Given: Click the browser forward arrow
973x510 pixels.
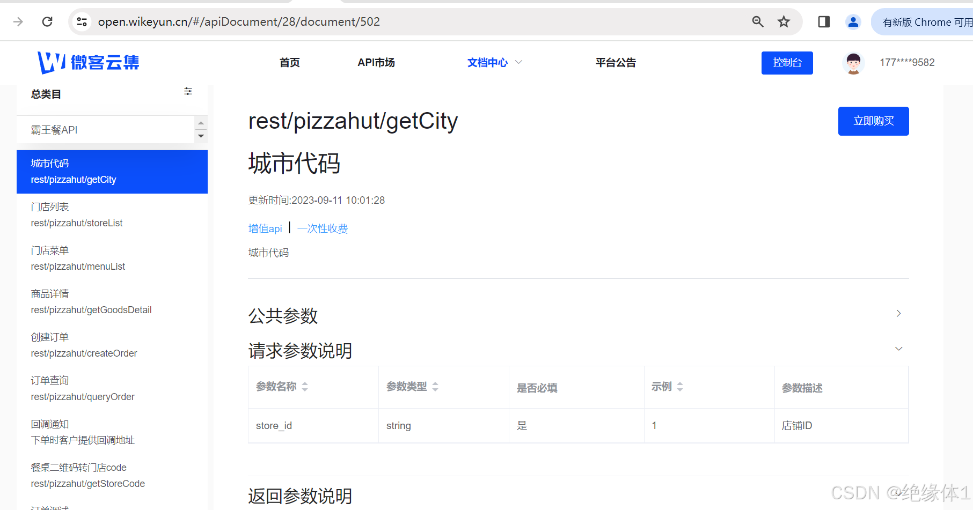Looking at the screenshot, I should pyautogui.click(x=18, y=21).
